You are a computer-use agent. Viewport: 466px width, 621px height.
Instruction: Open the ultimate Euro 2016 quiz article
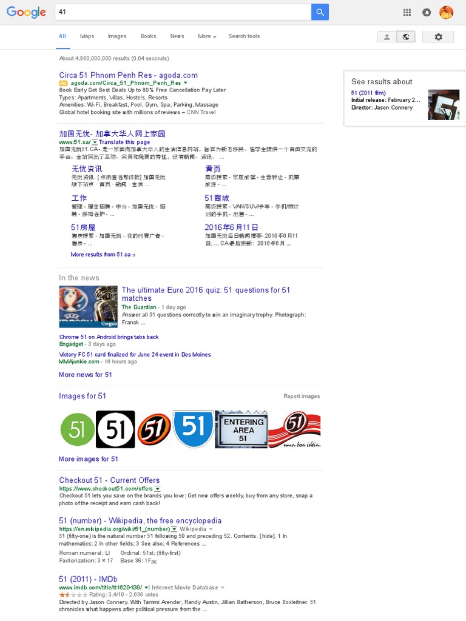206,294
